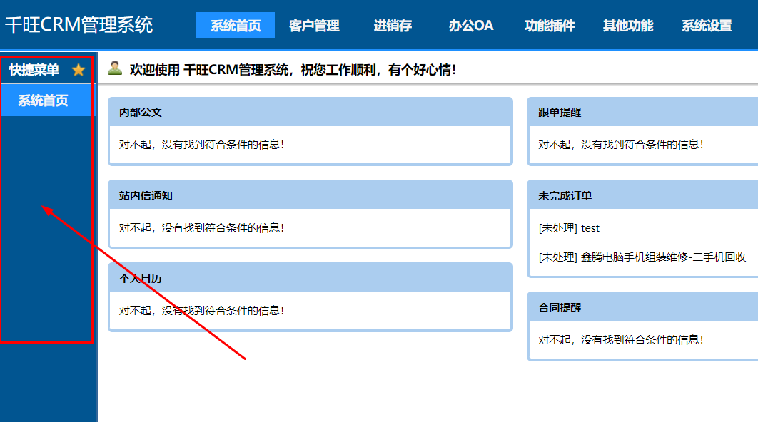
Task: Click the 站内信通知 panel header
Action: [310, 195]
